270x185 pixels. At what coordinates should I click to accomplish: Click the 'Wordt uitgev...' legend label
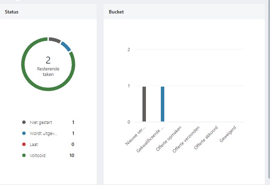(43, 133)
